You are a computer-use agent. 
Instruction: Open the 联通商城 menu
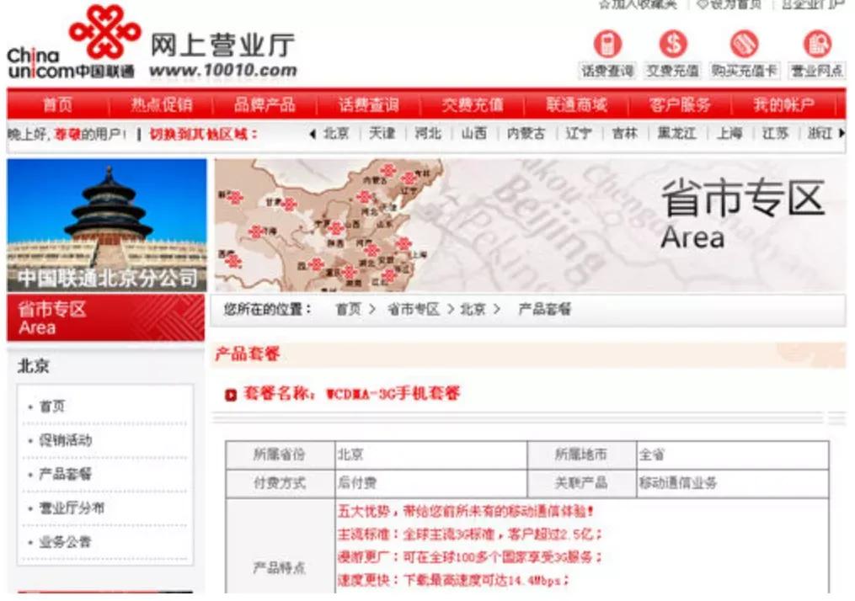tap(576, 104)
